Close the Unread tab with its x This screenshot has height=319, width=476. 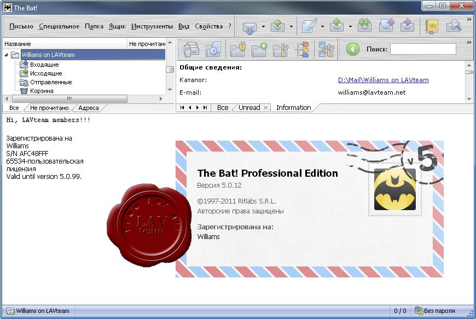coord(265,108)
